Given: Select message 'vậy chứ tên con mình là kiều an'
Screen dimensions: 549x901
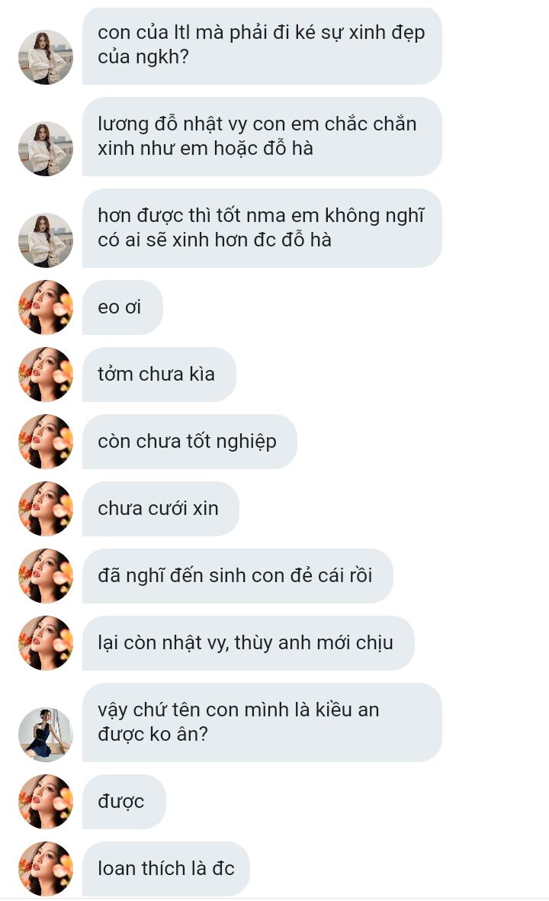Looking at the screenshot, I should tap(262, 722).
